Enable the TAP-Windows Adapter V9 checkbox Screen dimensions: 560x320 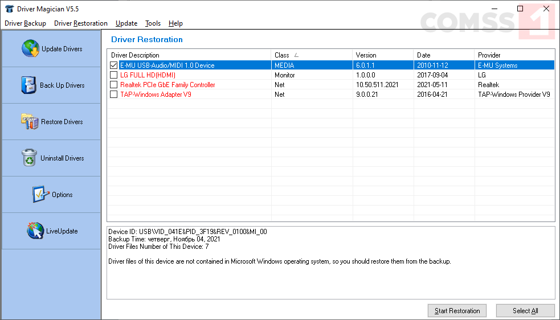point(113,95)
